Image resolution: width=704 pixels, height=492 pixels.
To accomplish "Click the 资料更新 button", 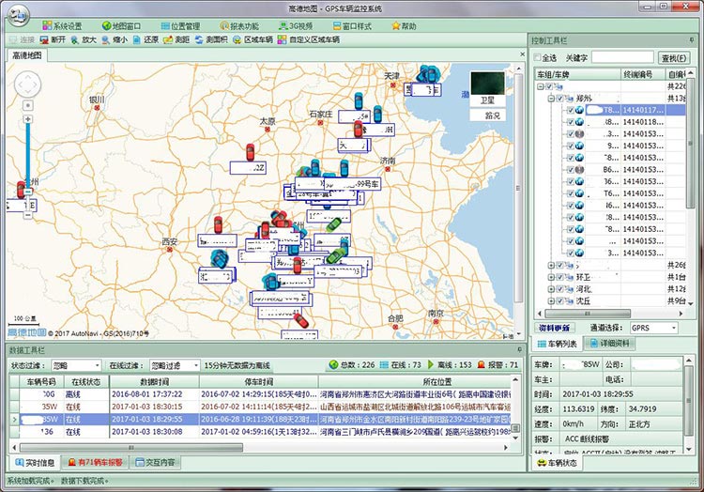I will (x=555, y=328).
